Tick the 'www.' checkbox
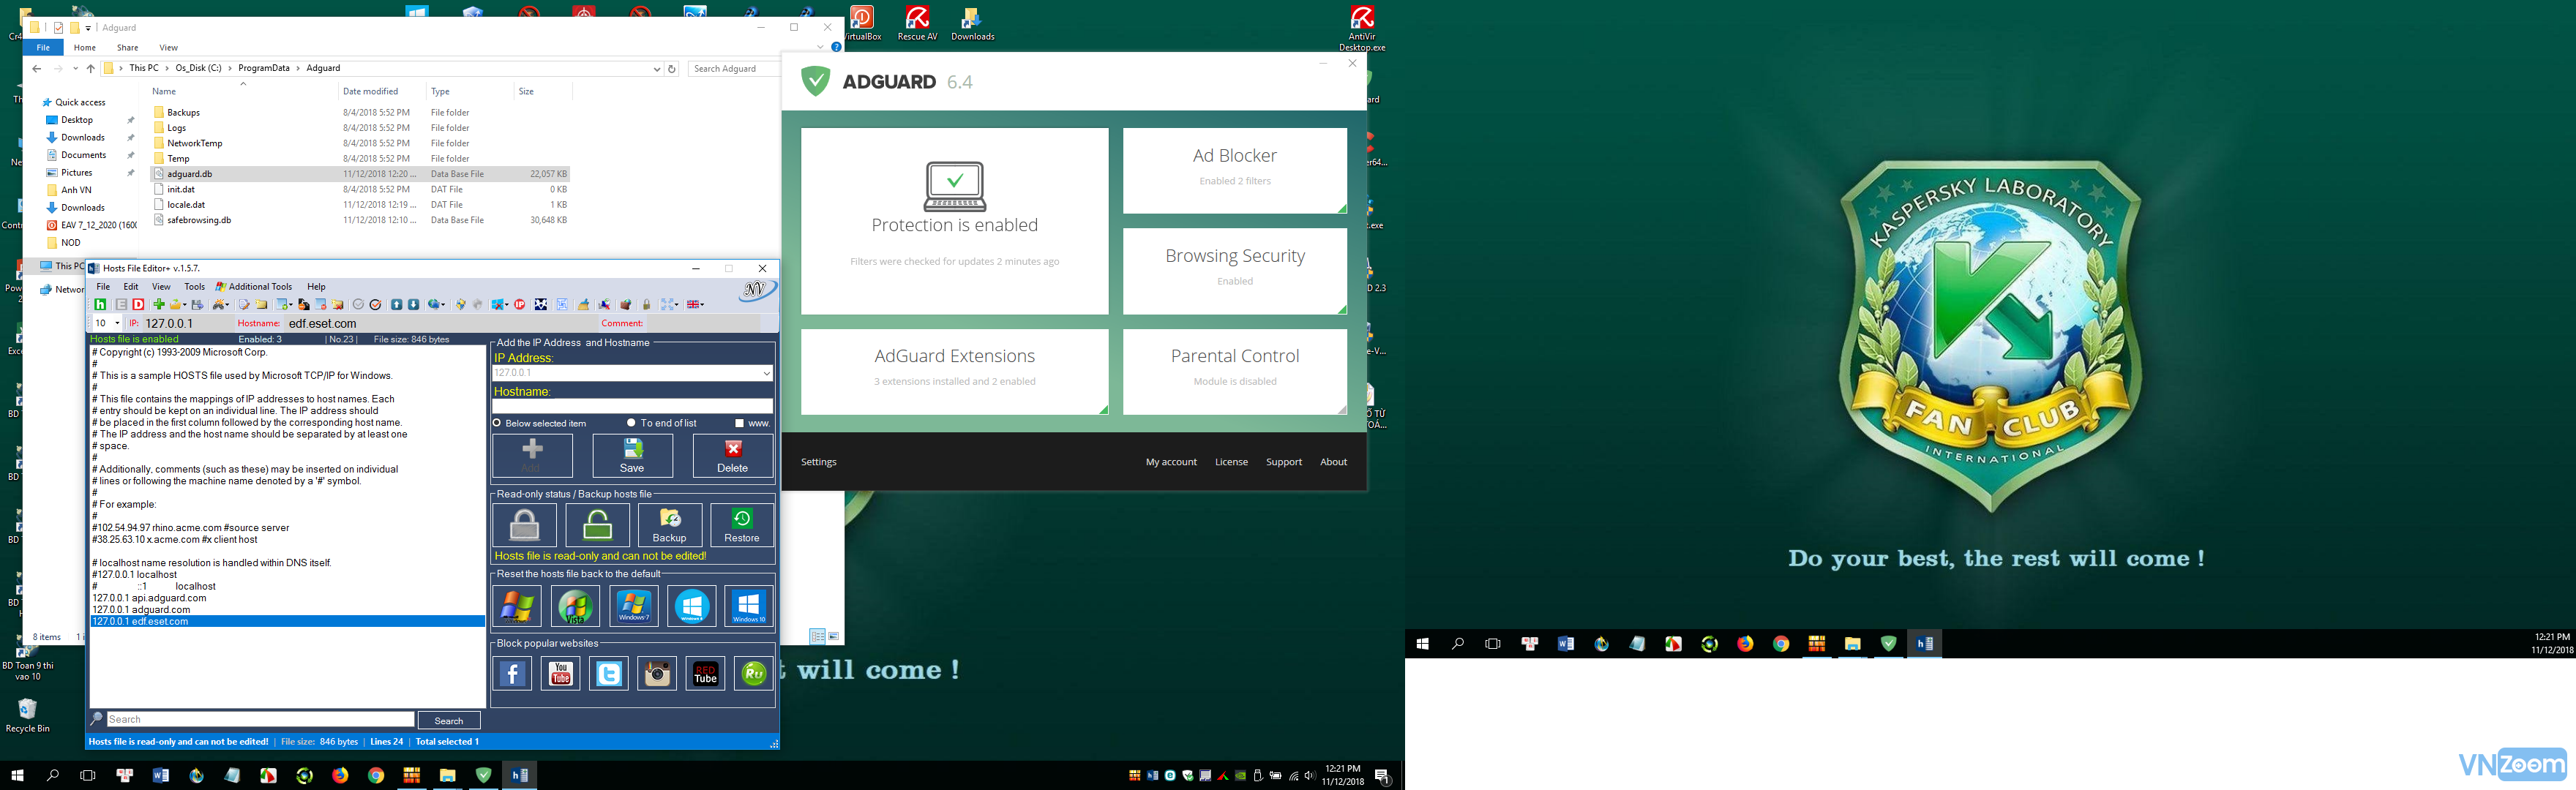 739,423
